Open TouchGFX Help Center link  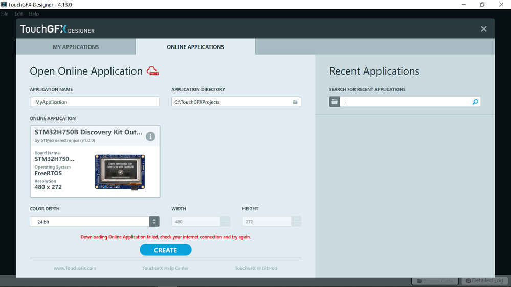coord(166,268)
